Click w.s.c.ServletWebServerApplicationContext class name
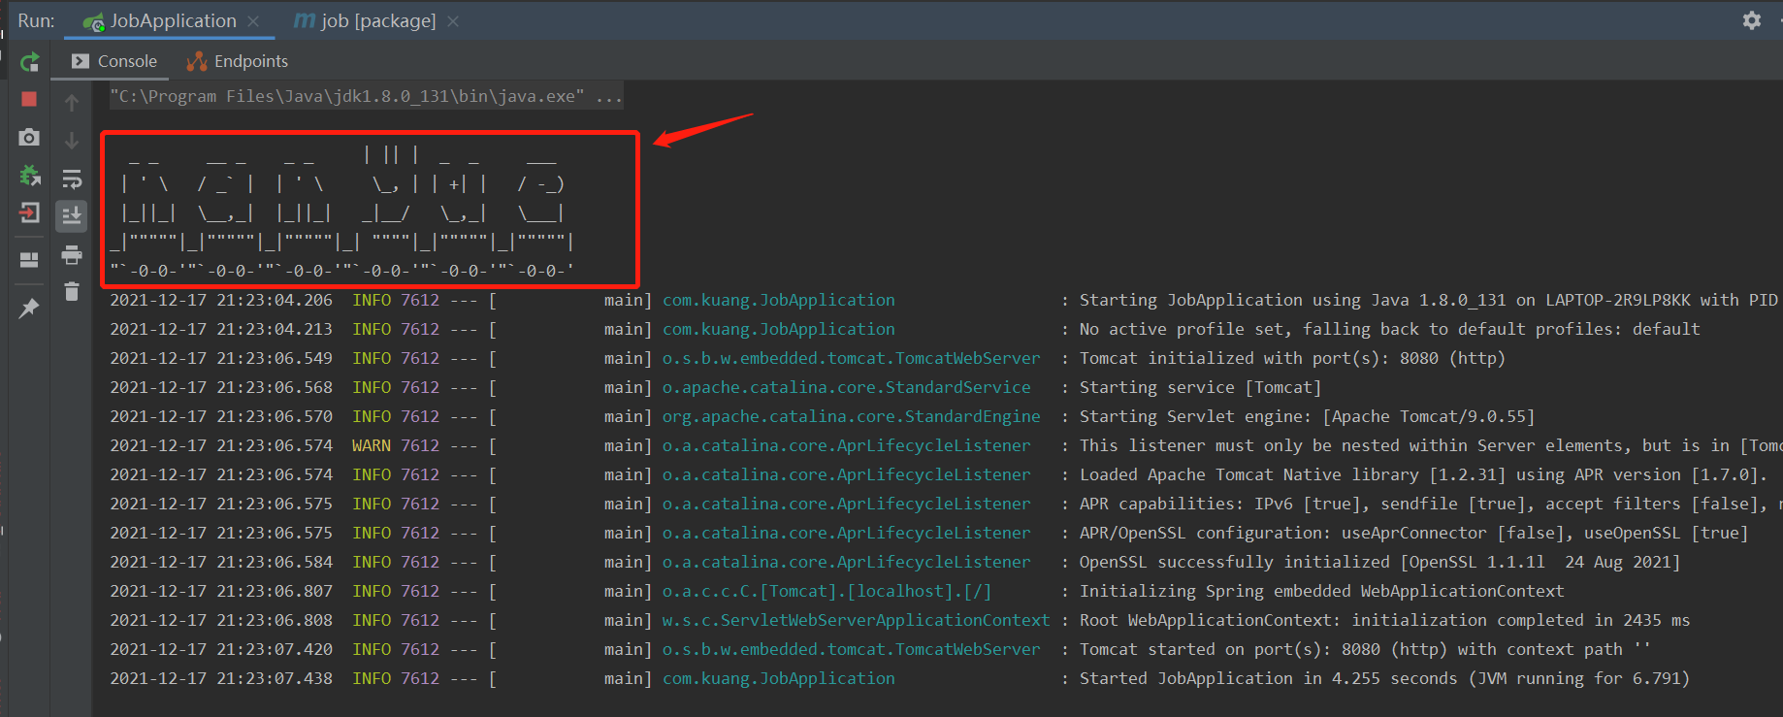The height and width of the screenshot is (717, 1783). pyautogui.click(x=857, y=620)
